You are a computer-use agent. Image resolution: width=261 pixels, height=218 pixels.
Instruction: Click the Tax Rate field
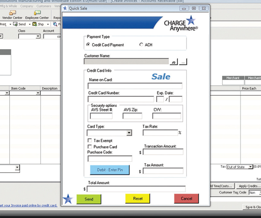160,133
